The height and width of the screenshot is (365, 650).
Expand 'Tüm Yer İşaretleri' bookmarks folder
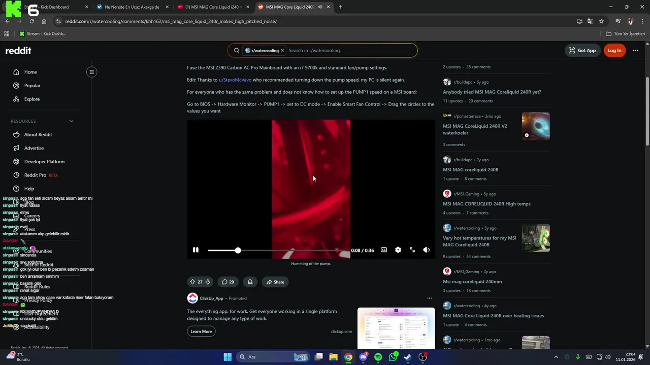pos(626,34)
